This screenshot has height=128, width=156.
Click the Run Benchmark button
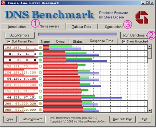[135, 35]
